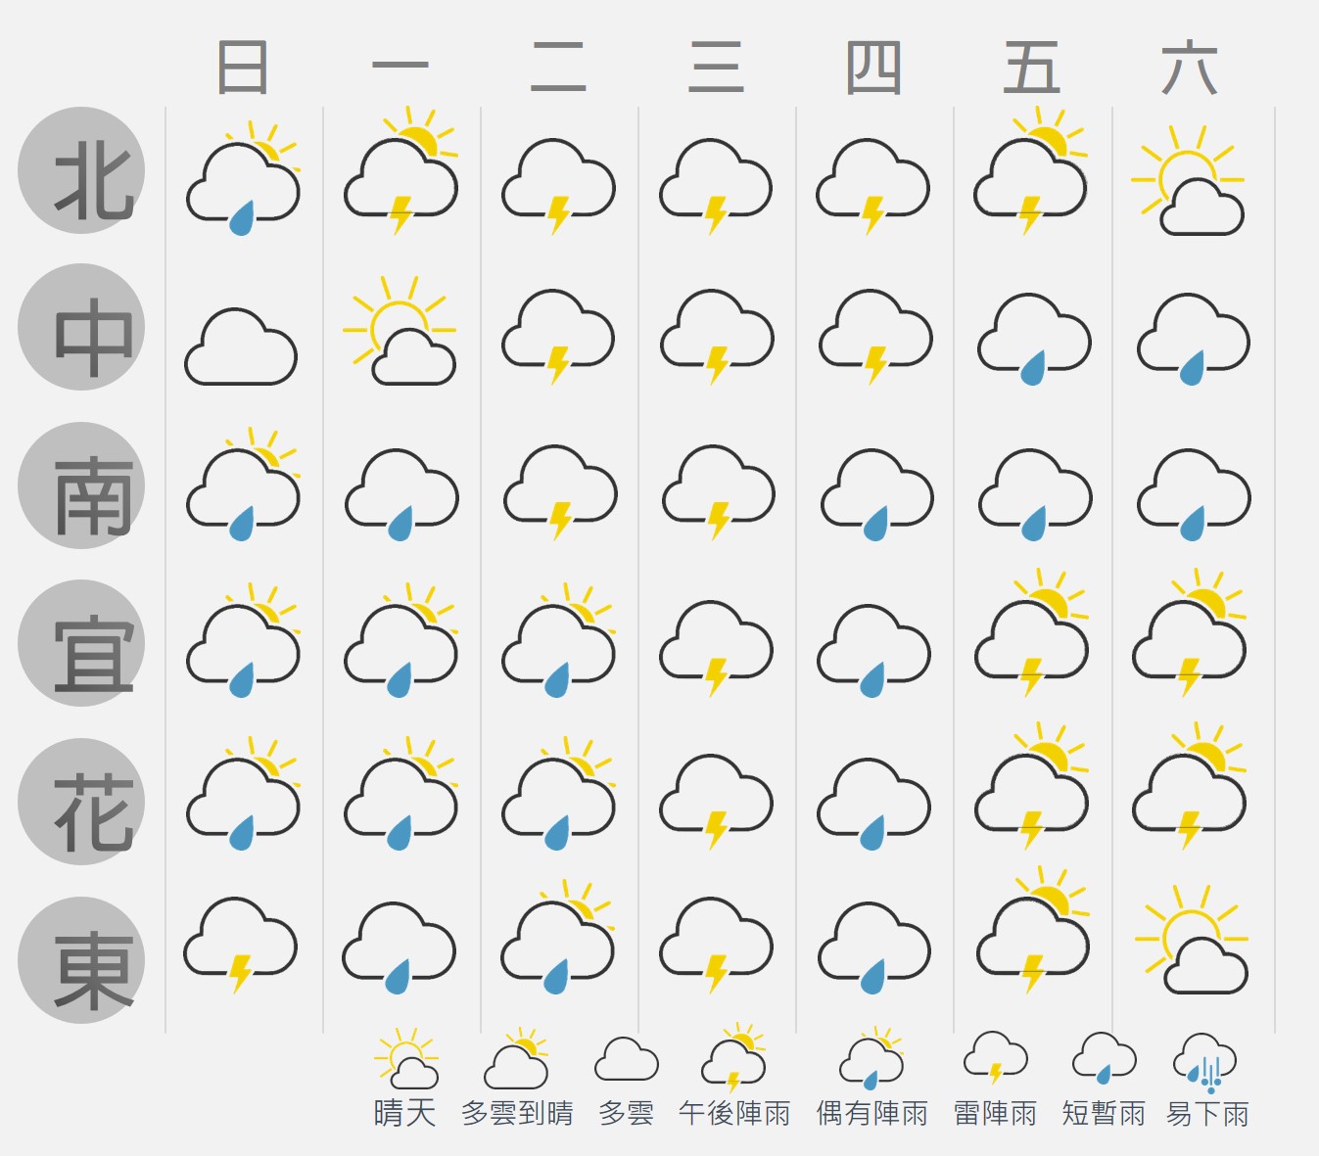Click the 四 day column header
1319x1156 pixels.
(873, 68)
